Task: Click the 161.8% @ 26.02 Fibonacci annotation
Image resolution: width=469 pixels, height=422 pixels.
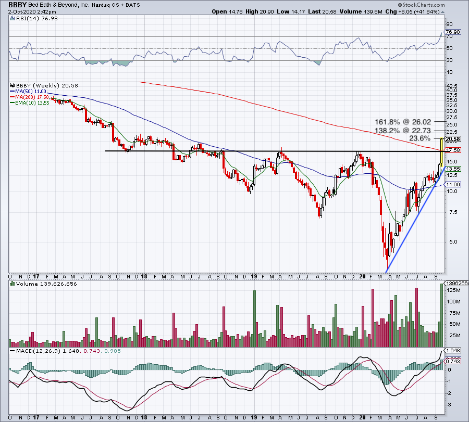Action: [x=403, y=122]
